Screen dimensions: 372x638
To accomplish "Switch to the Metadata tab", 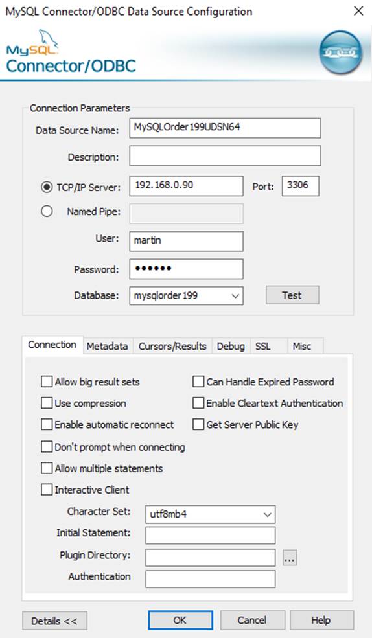I will pyautogui.click(x=108, y=347).
